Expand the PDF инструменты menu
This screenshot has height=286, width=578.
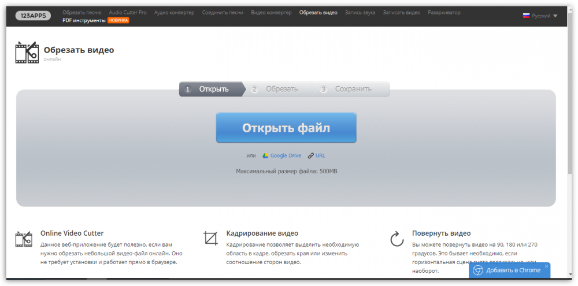coord(84,20)
